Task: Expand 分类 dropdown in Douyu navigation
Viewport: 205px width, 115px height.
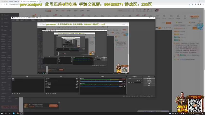Action: pos(69,11)
